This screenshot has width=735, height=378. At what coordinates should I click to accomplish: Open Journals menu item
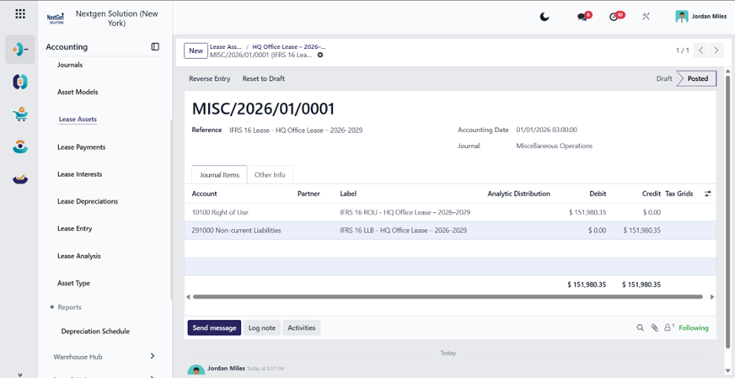coord(70,65)
